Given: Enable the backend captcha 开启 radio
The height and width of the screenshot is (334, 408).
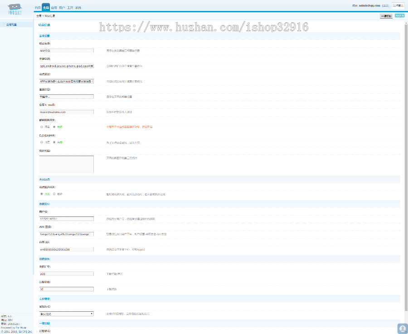Looking at the screenshot, I should (x=42, y=142).
